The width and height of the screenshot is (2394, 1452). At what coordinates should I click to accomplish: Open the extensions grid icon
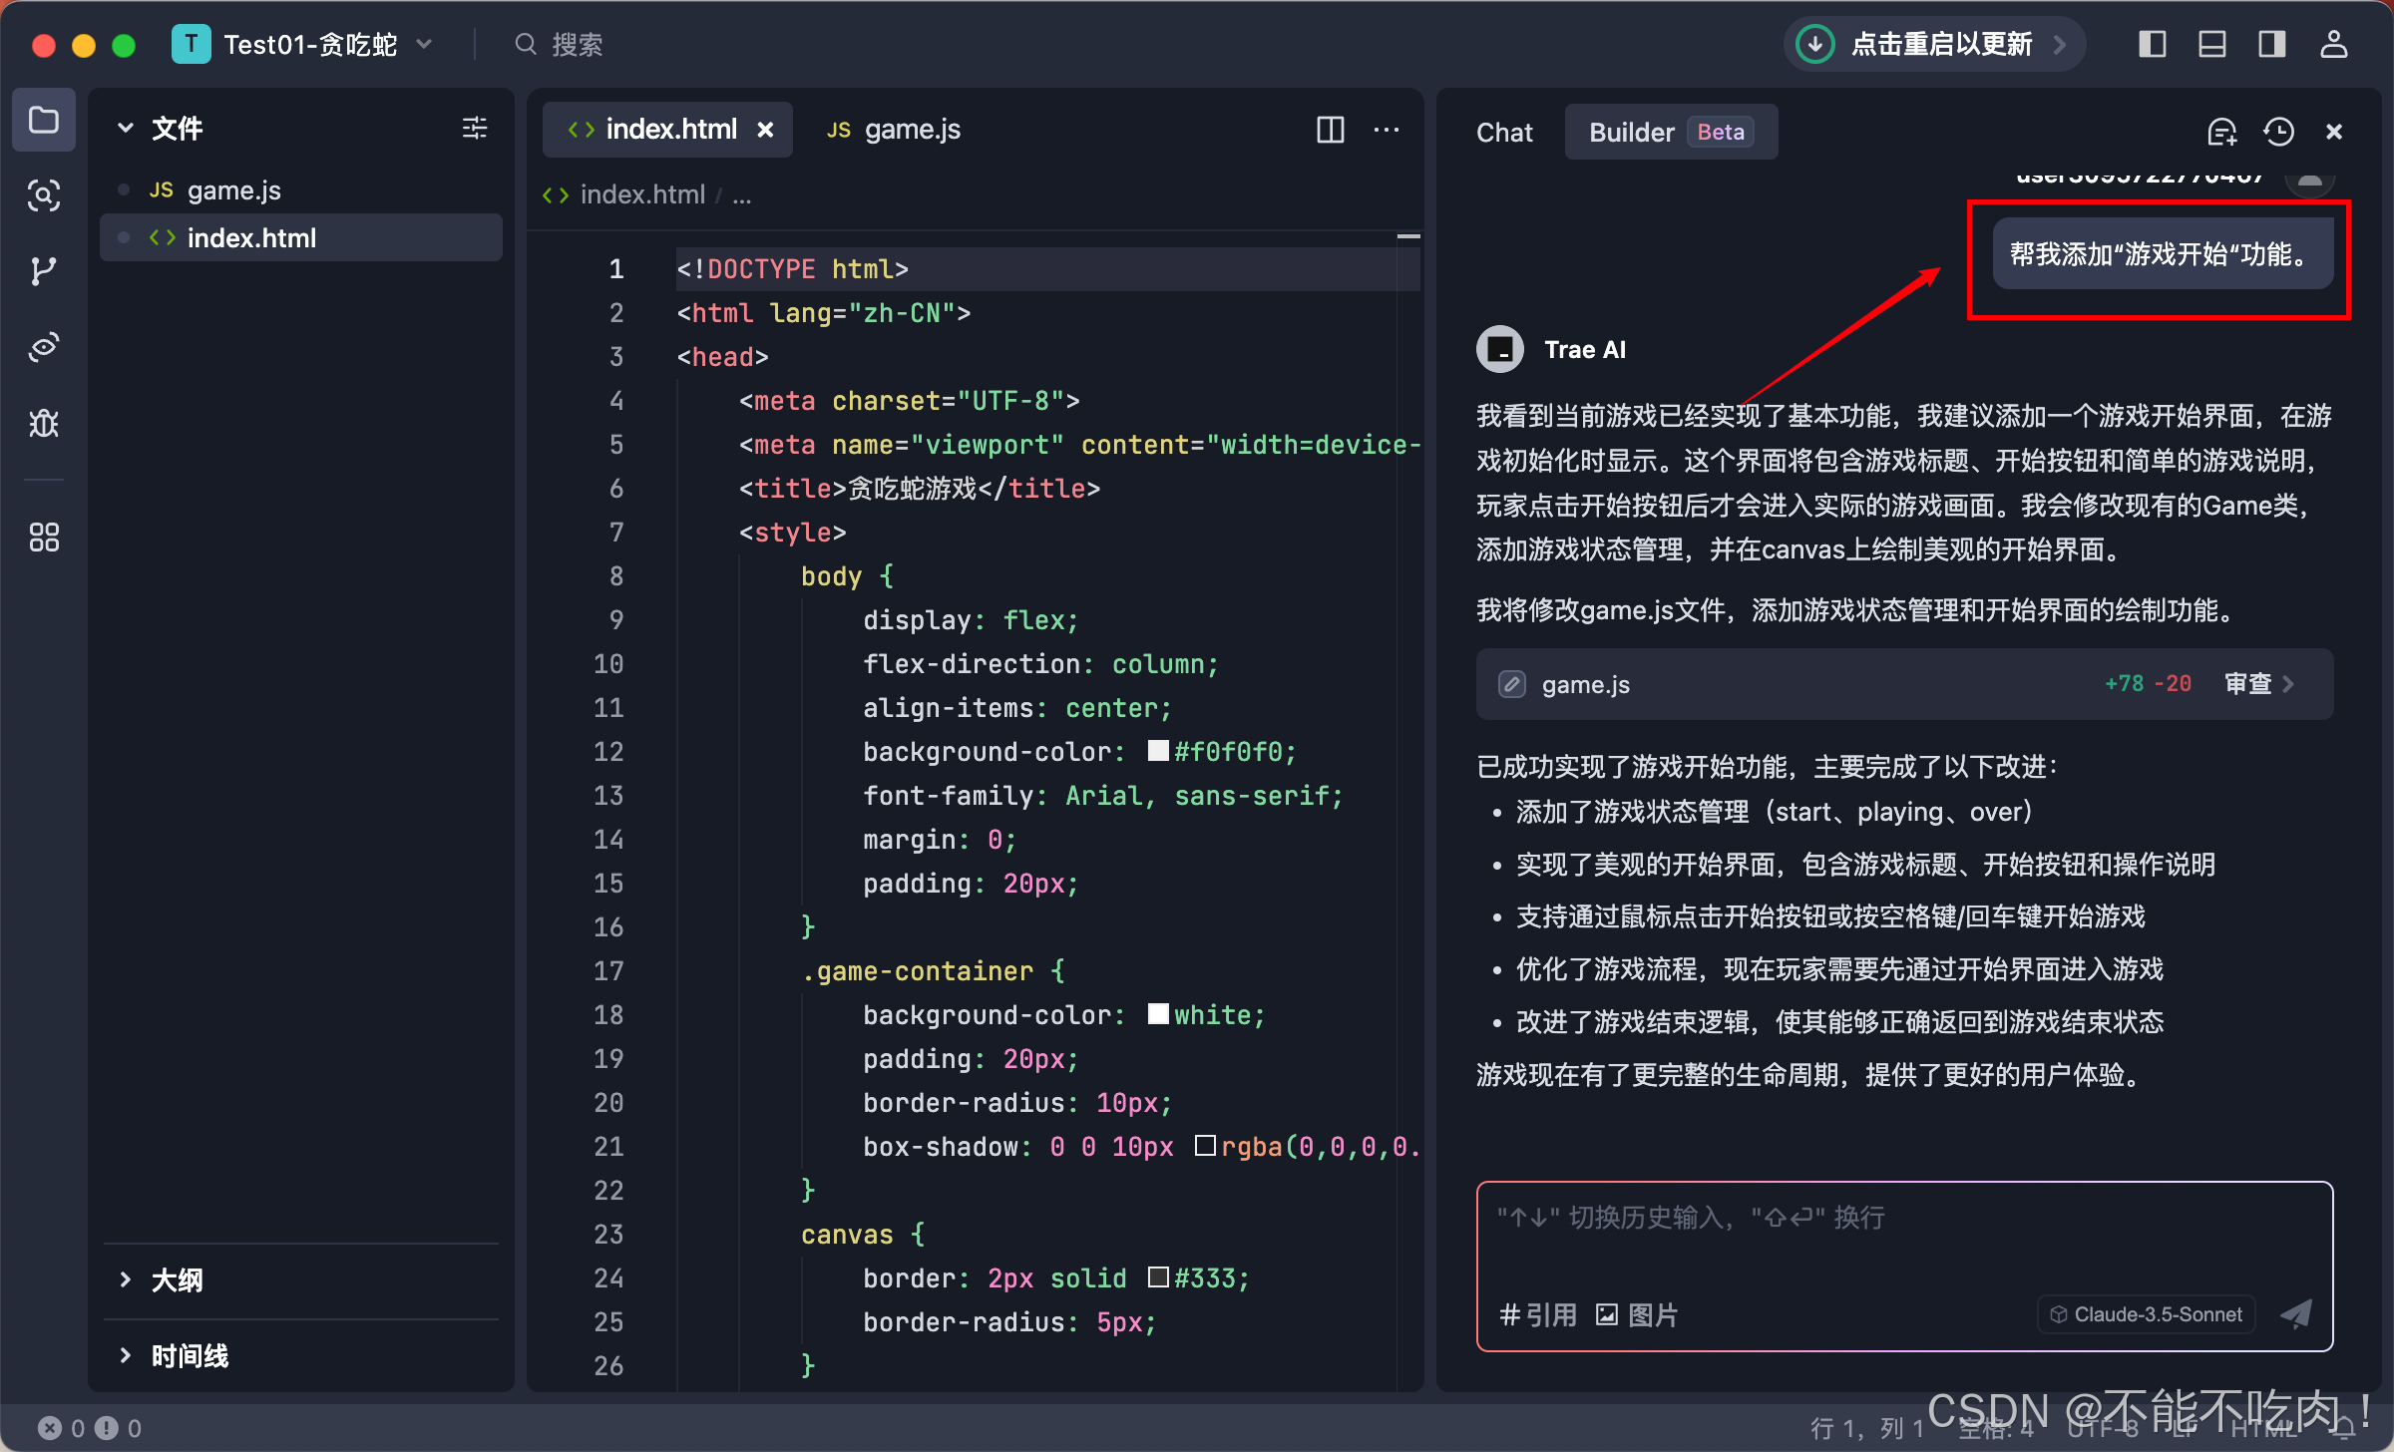click(x=43, y=538)
